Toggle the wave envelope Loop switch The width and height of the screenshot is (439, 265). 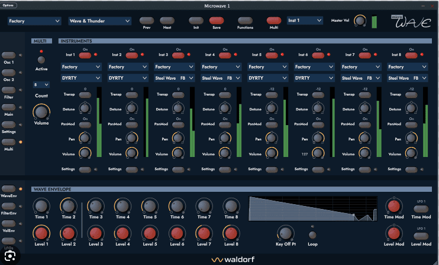click(312, 235)
